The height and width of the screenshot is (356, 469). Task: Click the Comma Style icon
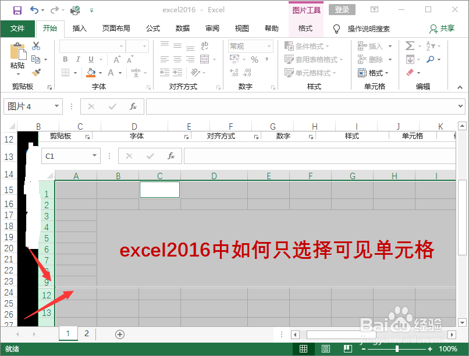[x=267, y=59]
